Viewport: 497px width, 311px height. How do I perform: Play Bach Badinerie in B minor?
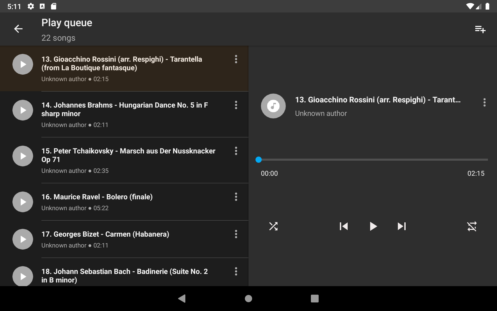pos(23,276)
